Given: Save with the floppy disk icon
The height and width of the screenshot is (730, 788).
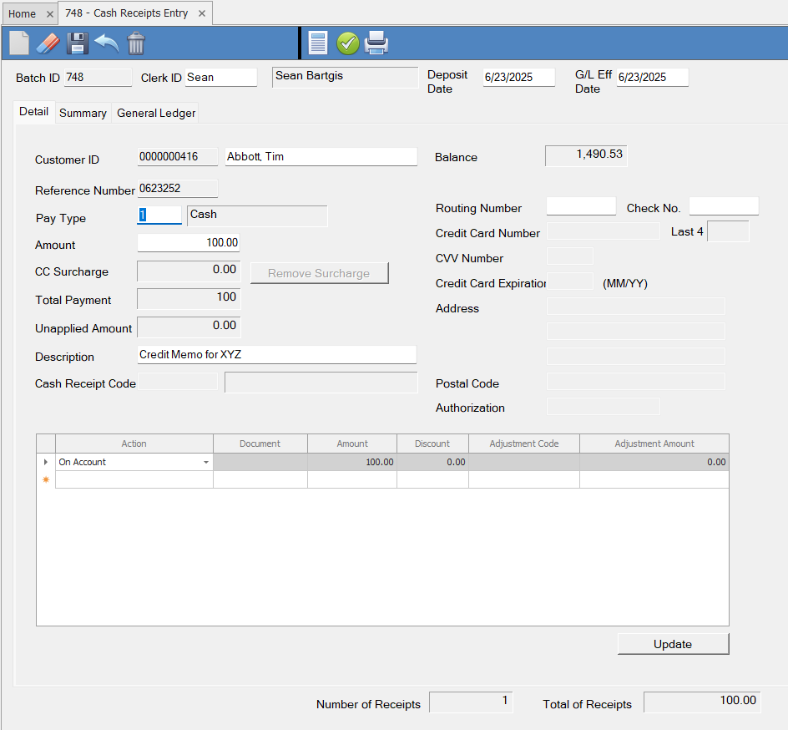Looking at the screenshot, I should [x=78, y=43].
